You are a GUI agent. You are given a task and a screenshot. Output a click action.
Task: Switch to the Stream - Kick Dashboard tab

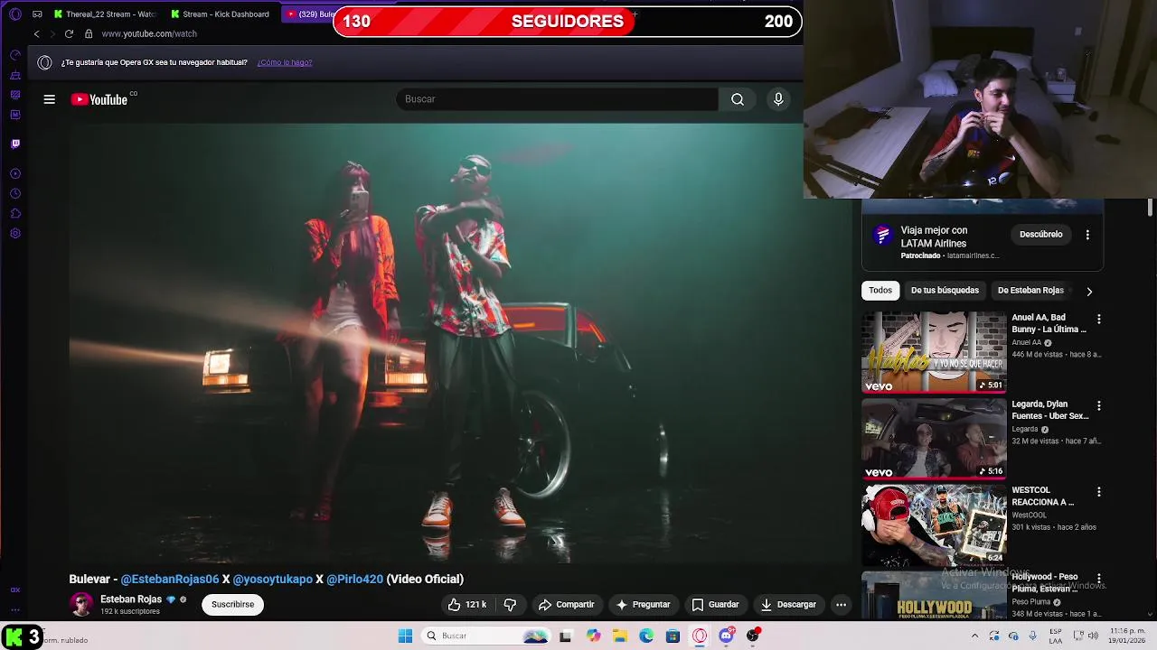[221, 14]
